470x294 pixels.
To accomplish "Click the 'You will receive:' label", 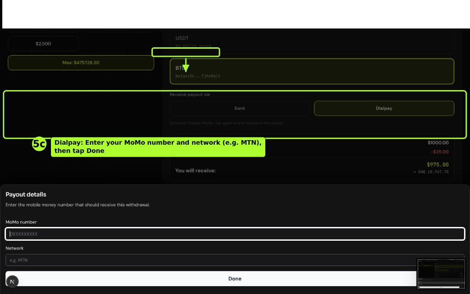I will tap(196, 171).
